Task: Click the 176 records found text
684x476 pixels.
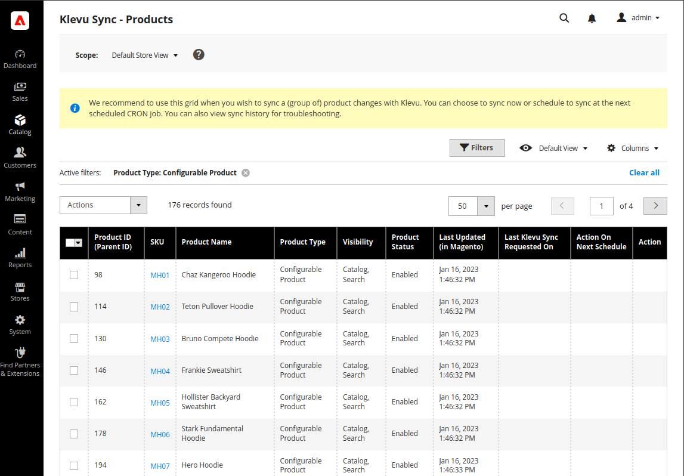Action: [x=200, y=205]
